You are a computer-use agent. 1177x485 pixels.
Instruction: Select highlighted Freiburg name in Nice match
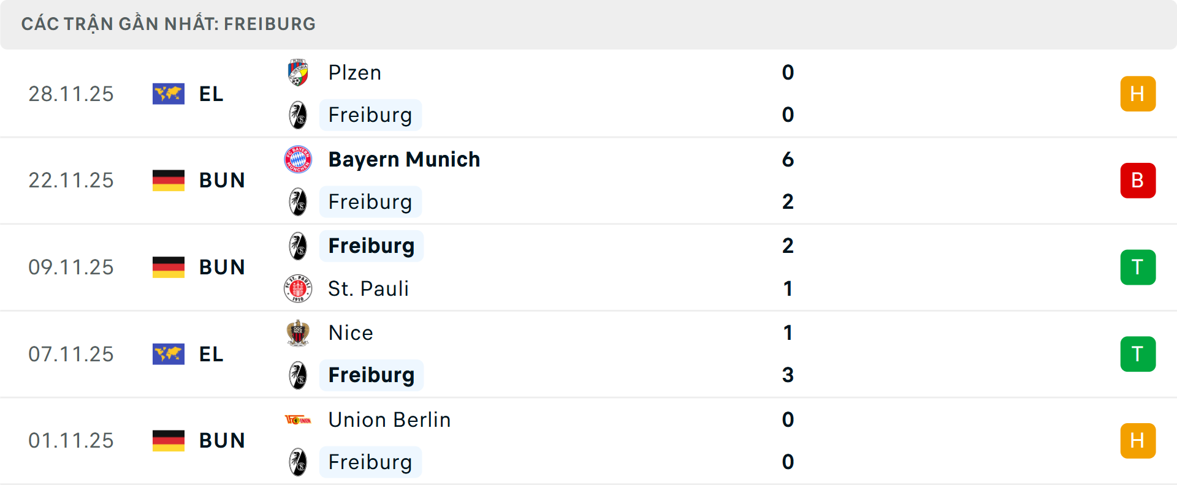pyautogui.click(x=371, y=375)
